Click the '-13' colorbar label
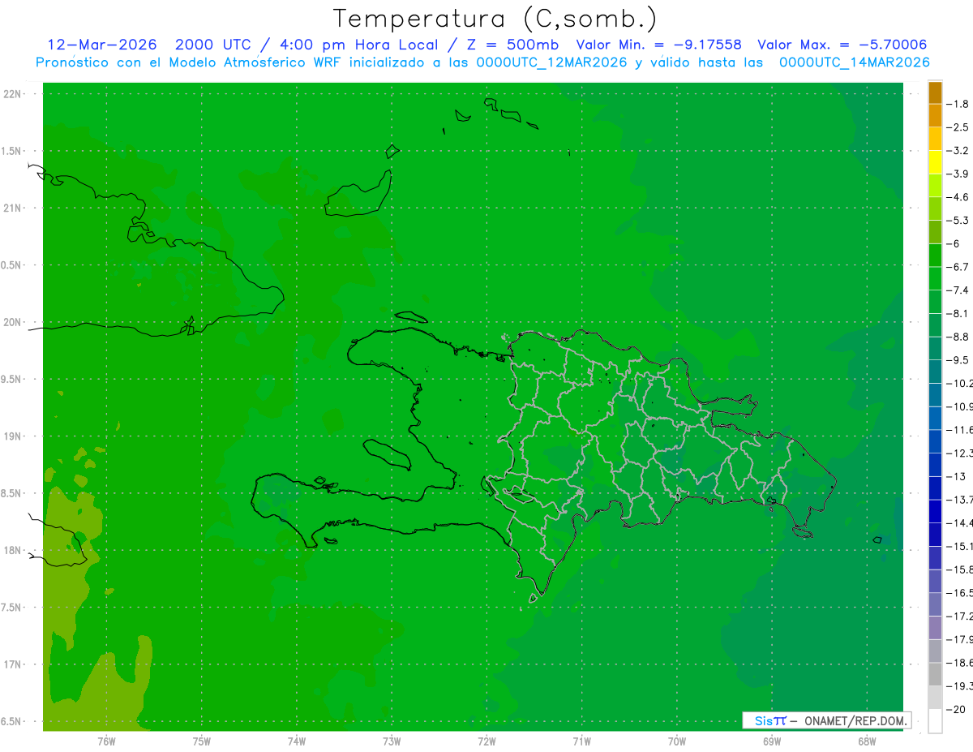 pos(957,476)
